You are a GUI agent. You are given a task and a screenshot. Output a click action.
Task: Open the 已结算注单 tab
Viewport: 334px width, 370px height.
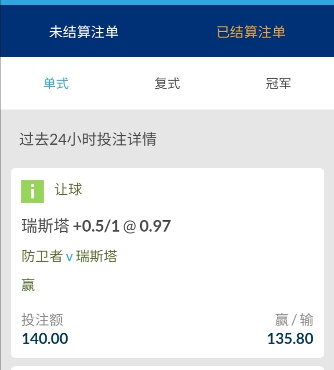click(x=251, y=32)
